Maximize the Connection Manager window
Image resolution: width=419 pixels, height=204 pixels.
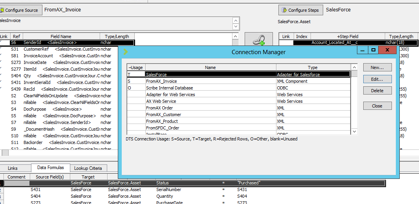[373, 50]
